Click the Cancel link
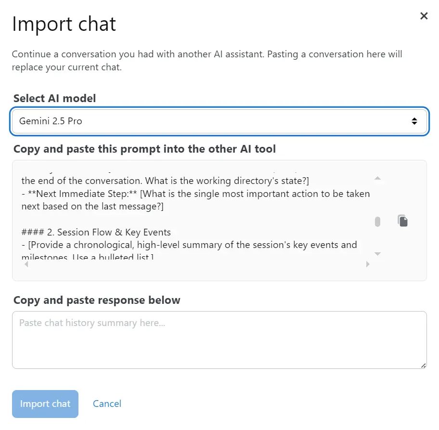This screenshot has height=430, width=439. click(x=107, y=404)
